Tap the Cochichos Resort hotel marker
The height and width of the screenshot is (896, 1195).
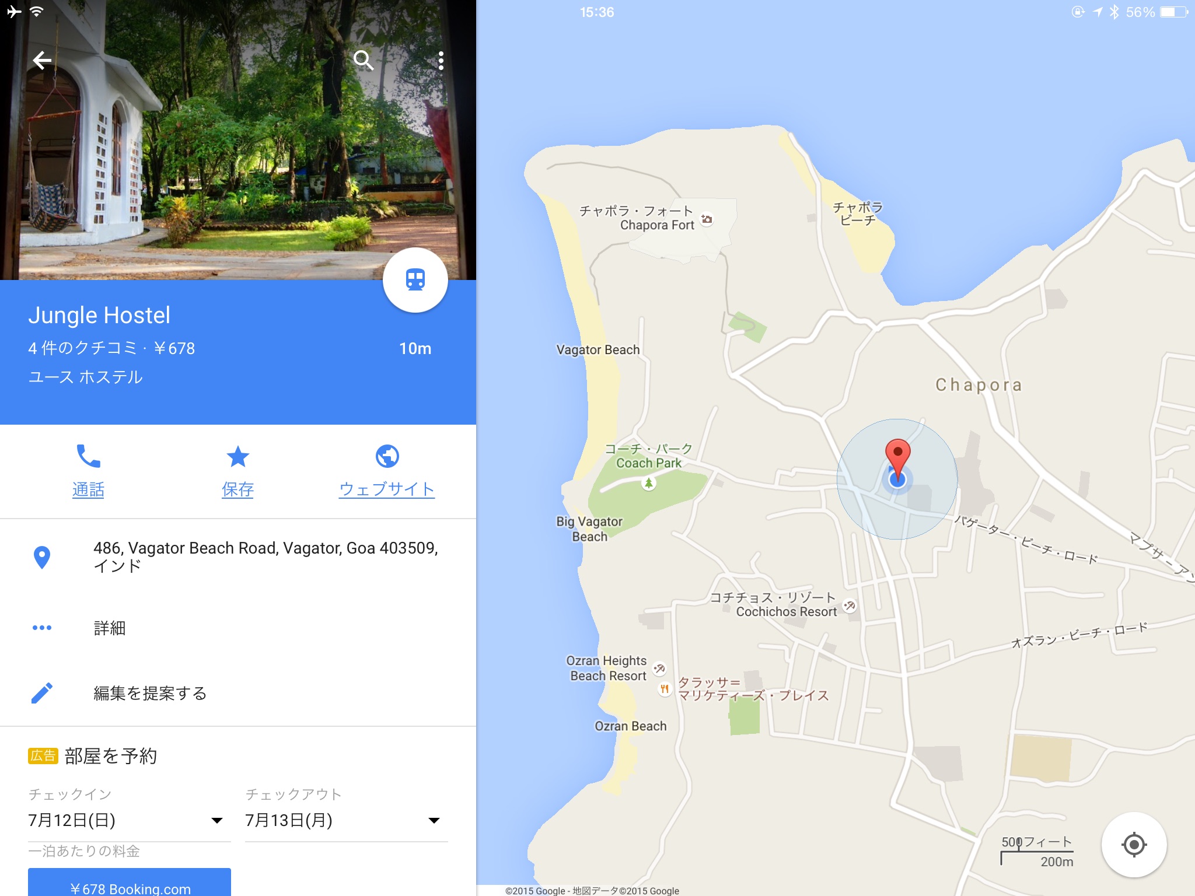pyautogui.click(x=850, y=605)
